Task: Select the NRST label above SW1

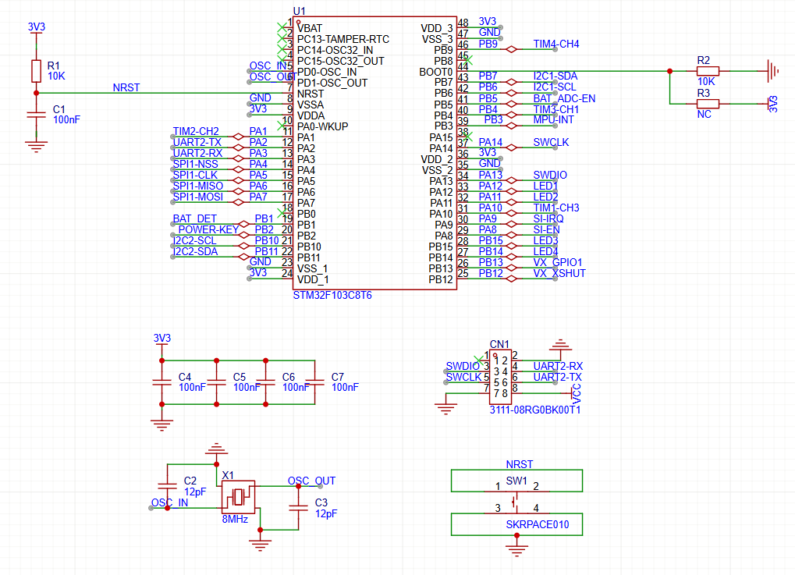Action: click(x=518, y=463)
